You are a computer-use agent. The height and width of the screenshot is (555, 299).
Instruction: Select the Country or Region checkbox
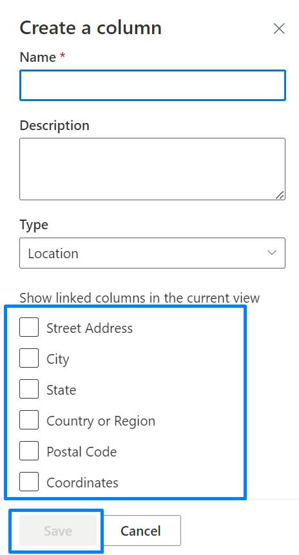click(x=29, y=420)
